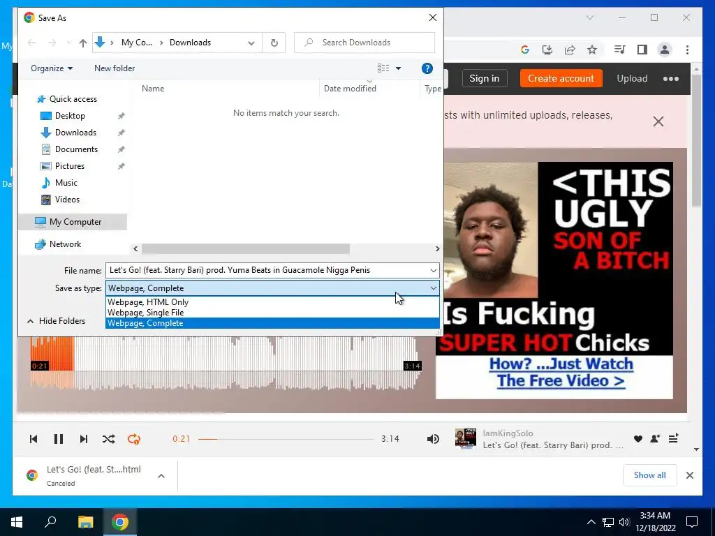Select Network in the navigation pane

(x=65, y=244)
